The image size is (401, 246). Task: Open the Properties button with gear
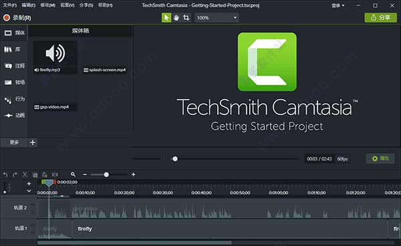pyautogui.click(x=380, y=158)
